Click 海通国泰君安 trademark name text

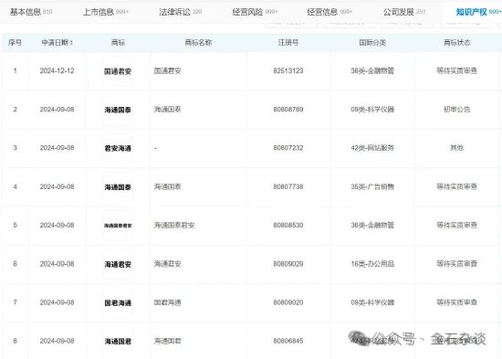pos(174,225)
